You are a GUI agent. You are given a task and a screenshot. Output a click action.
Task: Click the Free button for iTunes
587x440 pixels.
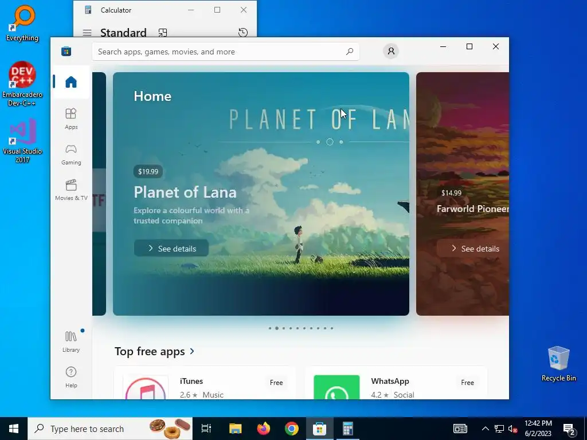pyautogui.click(x=276, y=382)
